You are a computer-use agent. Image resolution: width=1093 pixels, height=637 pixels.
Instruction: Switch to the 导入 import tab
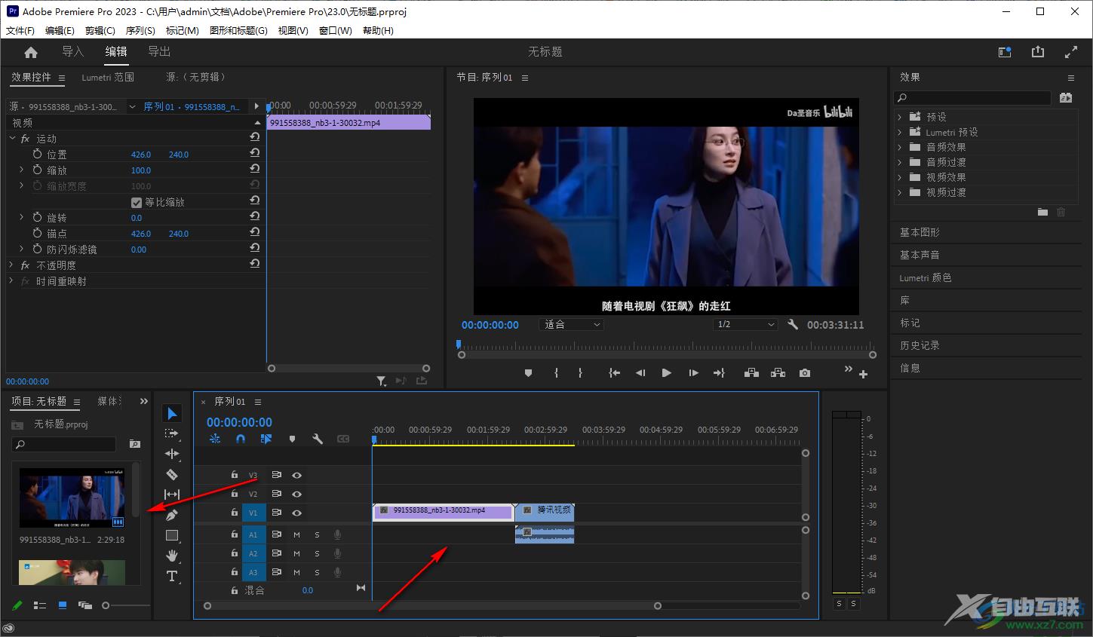[72, 51]
